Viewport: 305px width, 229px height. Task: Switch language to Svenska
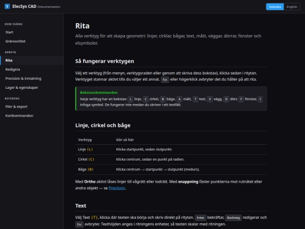point(274,7)
